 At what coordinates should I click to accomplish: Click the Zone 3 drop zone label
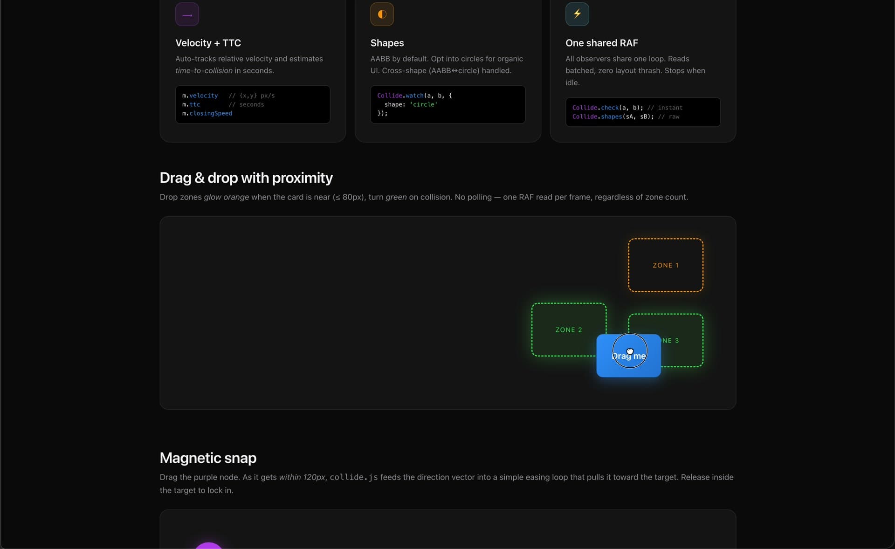point(671,341)
